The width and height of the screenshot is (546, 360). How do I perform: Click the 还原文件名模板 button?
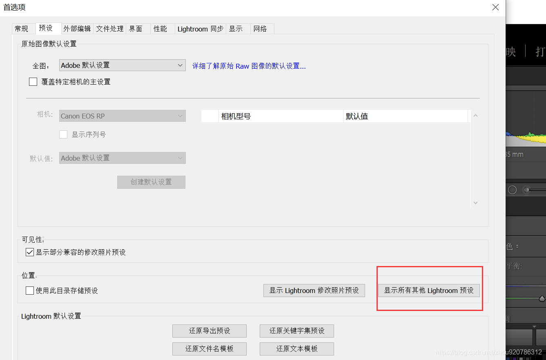point(209,349)
